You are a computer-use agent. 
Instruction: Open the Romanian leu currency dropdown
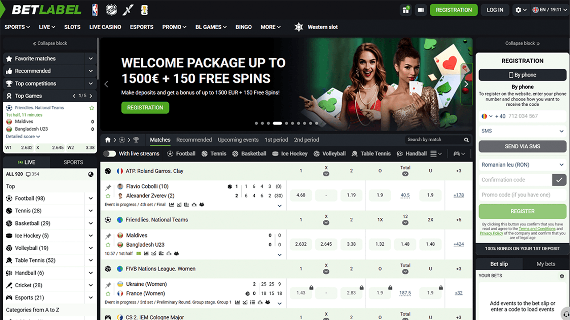coord(523,165)
